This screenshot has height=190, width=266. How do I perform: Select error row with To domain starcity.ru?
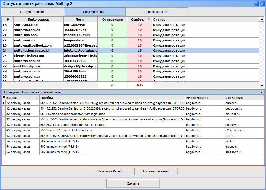pos(133,125)
